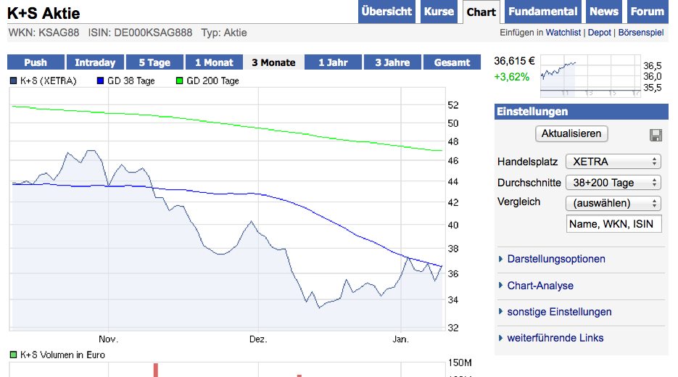Click the small intraday chart thumbnail
Image resolution: width=678 pixels, height=377 pixels.
tap(591, 76)
